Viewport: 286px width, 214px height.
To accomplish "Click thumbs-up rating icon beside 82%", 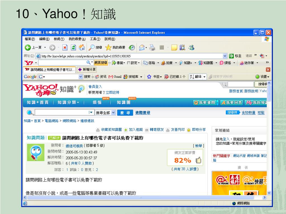I will pyautogui.click(x=198, y=160).
